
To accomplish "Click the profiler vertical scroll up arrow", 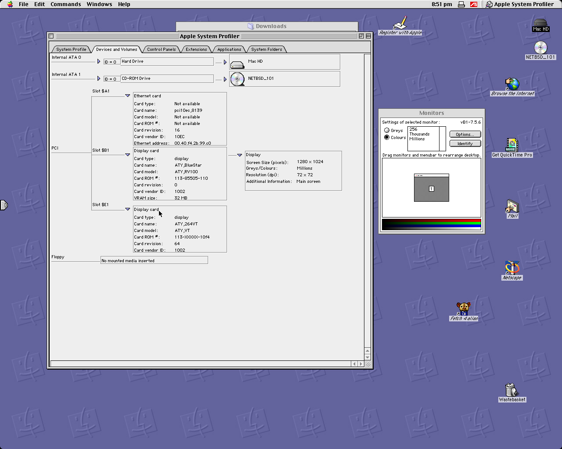I will 367,351.
